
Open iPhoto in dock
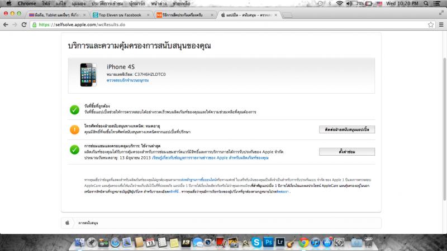pos(233,243)
